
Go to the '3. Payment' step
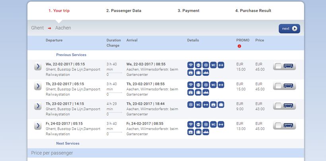[188, 11]
